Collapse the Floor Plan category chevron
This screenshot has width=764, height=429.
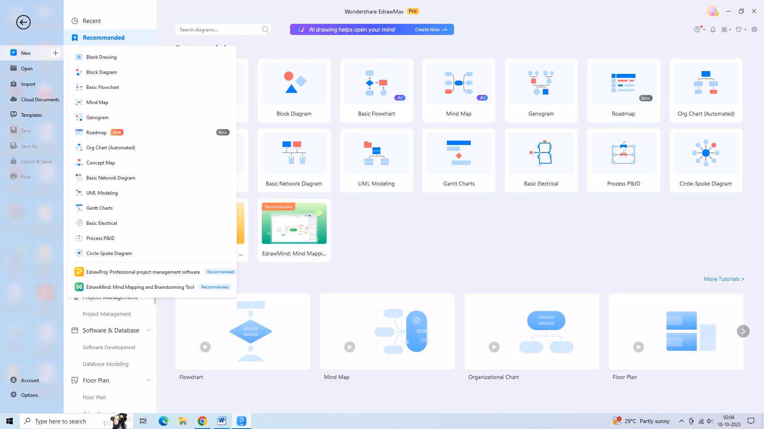tap(148, 380)
